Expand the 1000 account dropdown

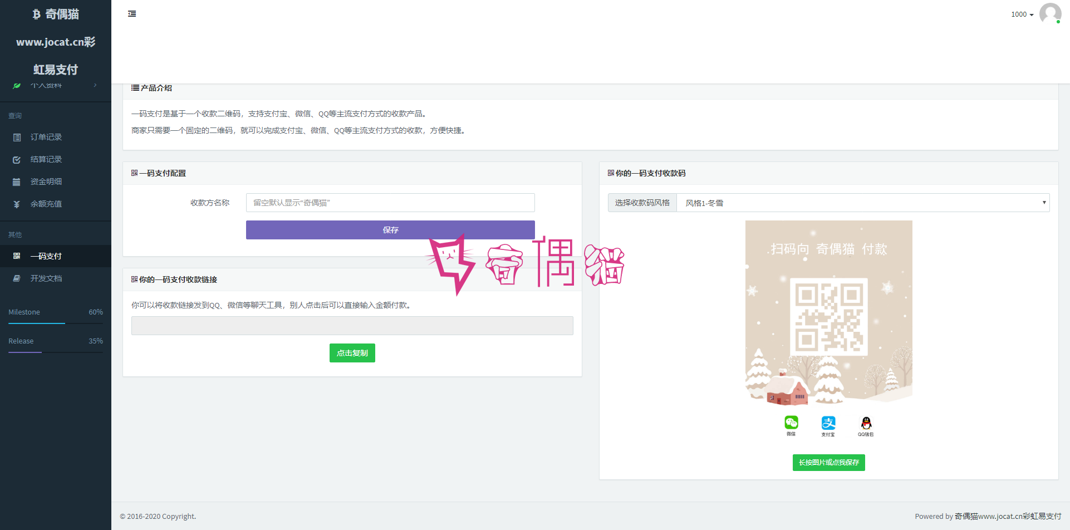point(1022,14)
